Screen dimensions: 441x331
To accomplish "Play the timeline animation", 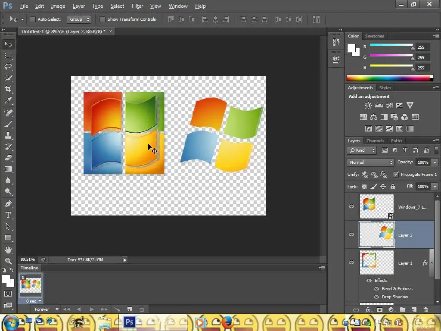I will (92, 309).
